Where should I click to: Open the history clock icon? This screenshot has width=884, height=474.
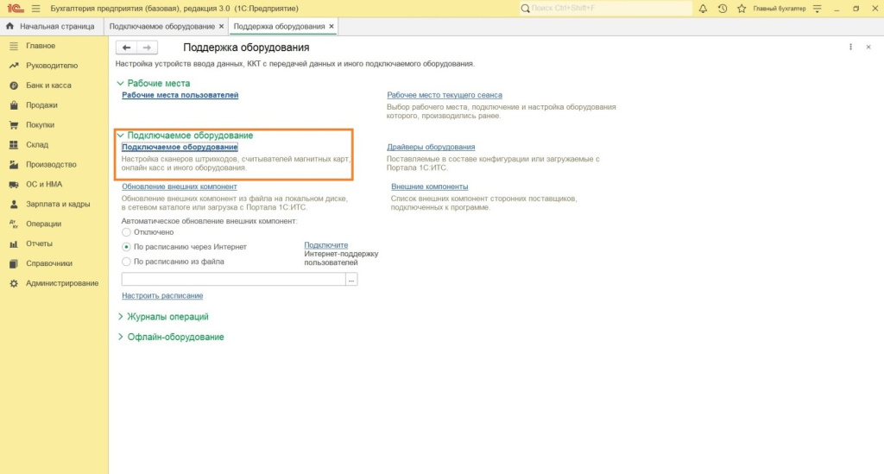722,8
